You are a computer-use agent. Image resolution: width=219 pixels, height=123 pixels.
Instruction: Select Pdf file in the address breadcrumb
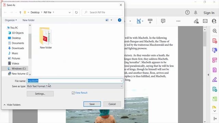47,12
